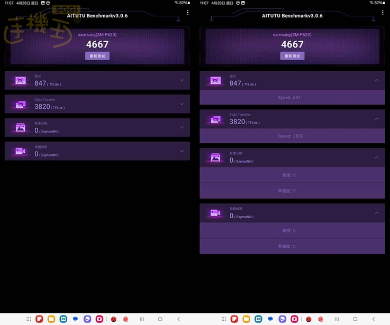The height and width of the screenshot is (325, 390).
Task: Expand the image classification row chevron, left screen
Action: pos(182,127)
